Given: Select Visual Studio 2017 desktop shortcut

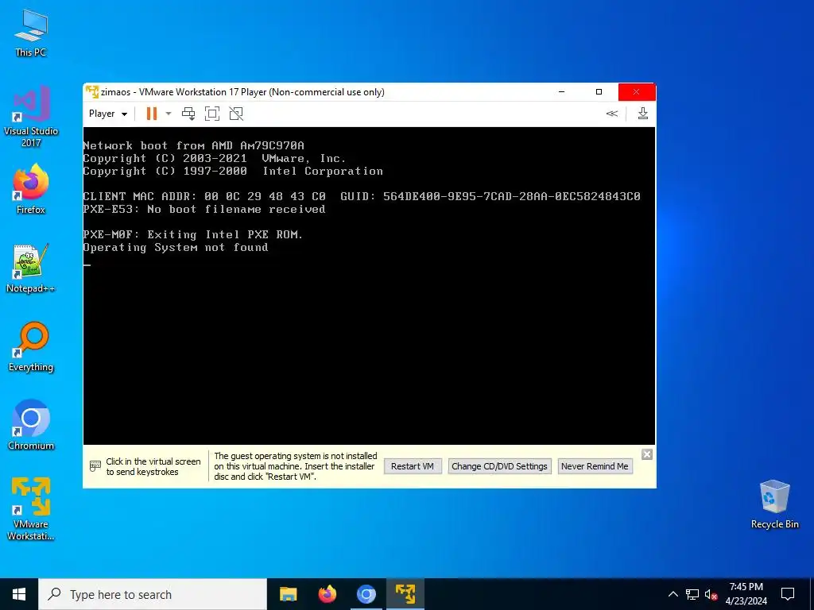Looking at the screenshot, I should tap(31, 117).
